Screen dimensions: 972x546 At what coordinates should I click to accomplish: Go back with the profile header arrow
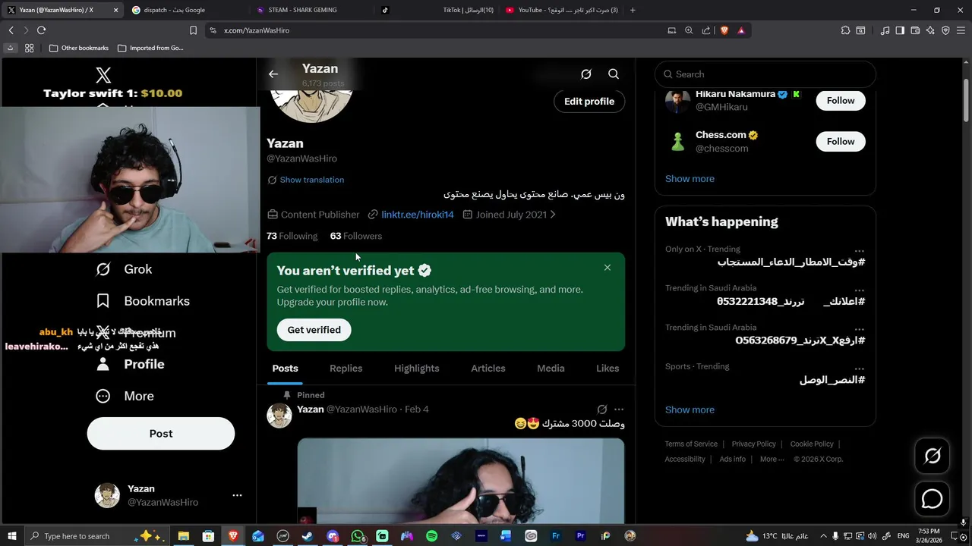pyautogui.click(x=273, y=74)
